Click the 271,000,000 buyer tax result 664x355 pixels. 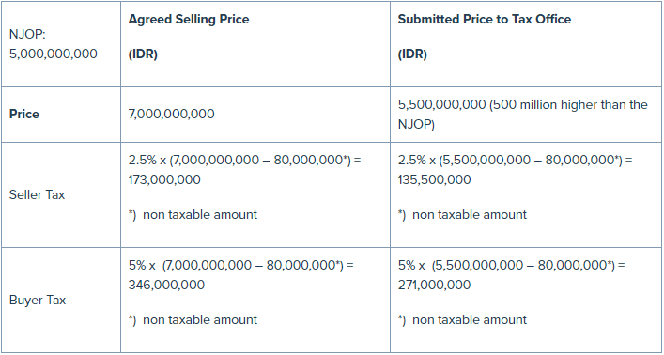[x=434, y=285]
